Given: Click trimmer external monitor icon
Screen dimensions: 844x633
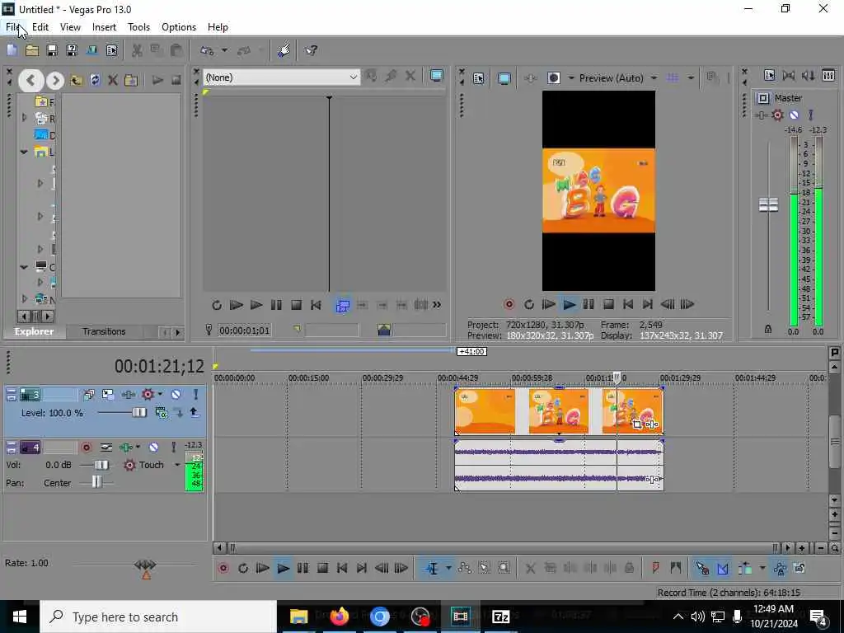Looking at the screenshot, I should coord(437,76).
